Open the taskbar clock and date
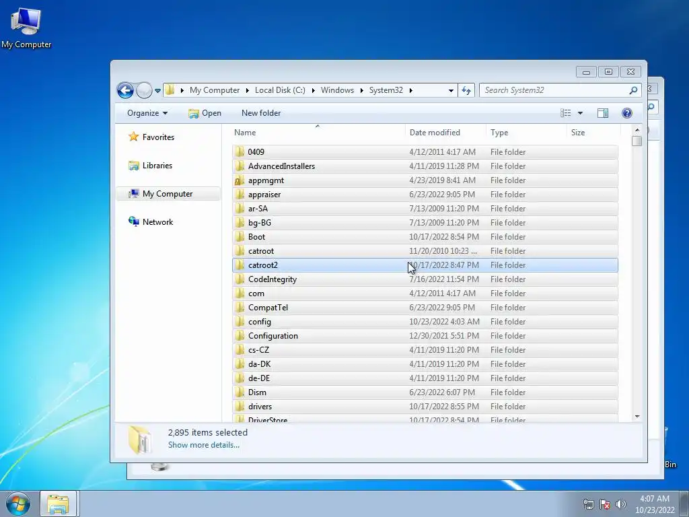The width and height of the screenshot is (689, 517). tap(655, 504)
